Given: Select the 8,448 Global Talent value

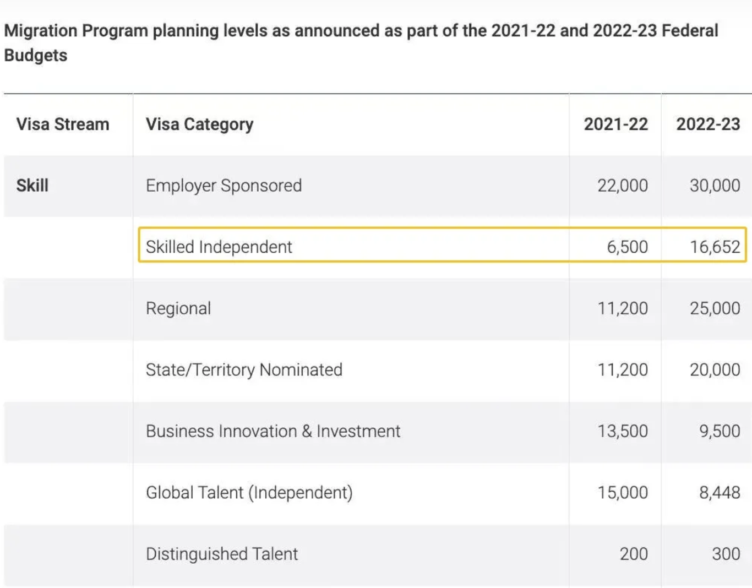Looking at the screenshot, I should click(x=720, y=492).
